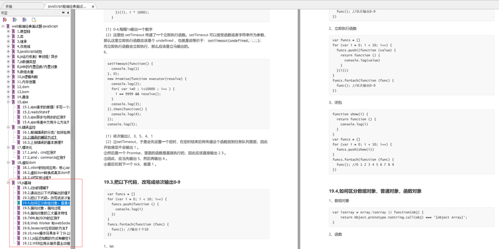Open bookmark 19.1,对js的理解
This screenshot has height=249, width=499.
[x=35, y=188]
